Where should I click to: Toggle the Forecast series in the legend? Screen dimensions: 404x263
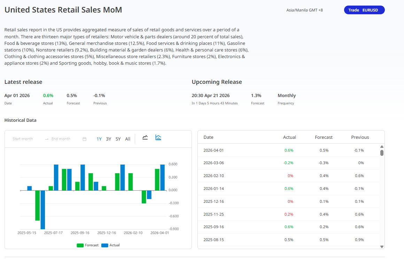pyautogui.click(x=87, y=245)
